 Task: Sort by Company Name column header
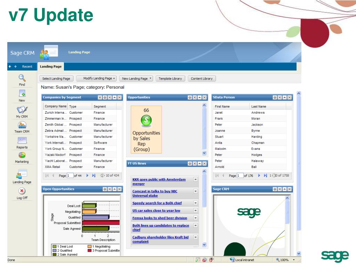pos(55,106)
